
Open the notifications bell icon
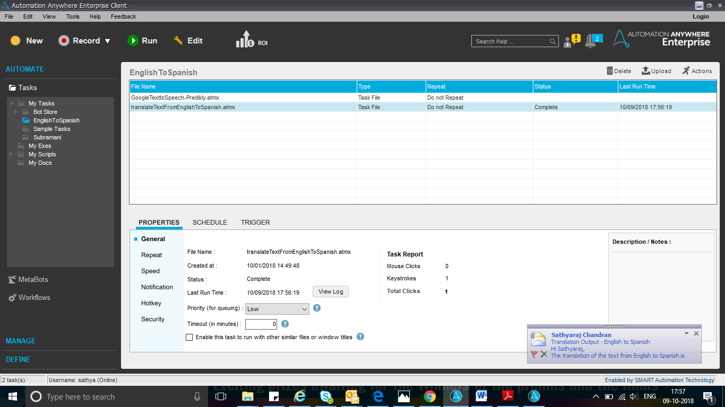point(591,41)
